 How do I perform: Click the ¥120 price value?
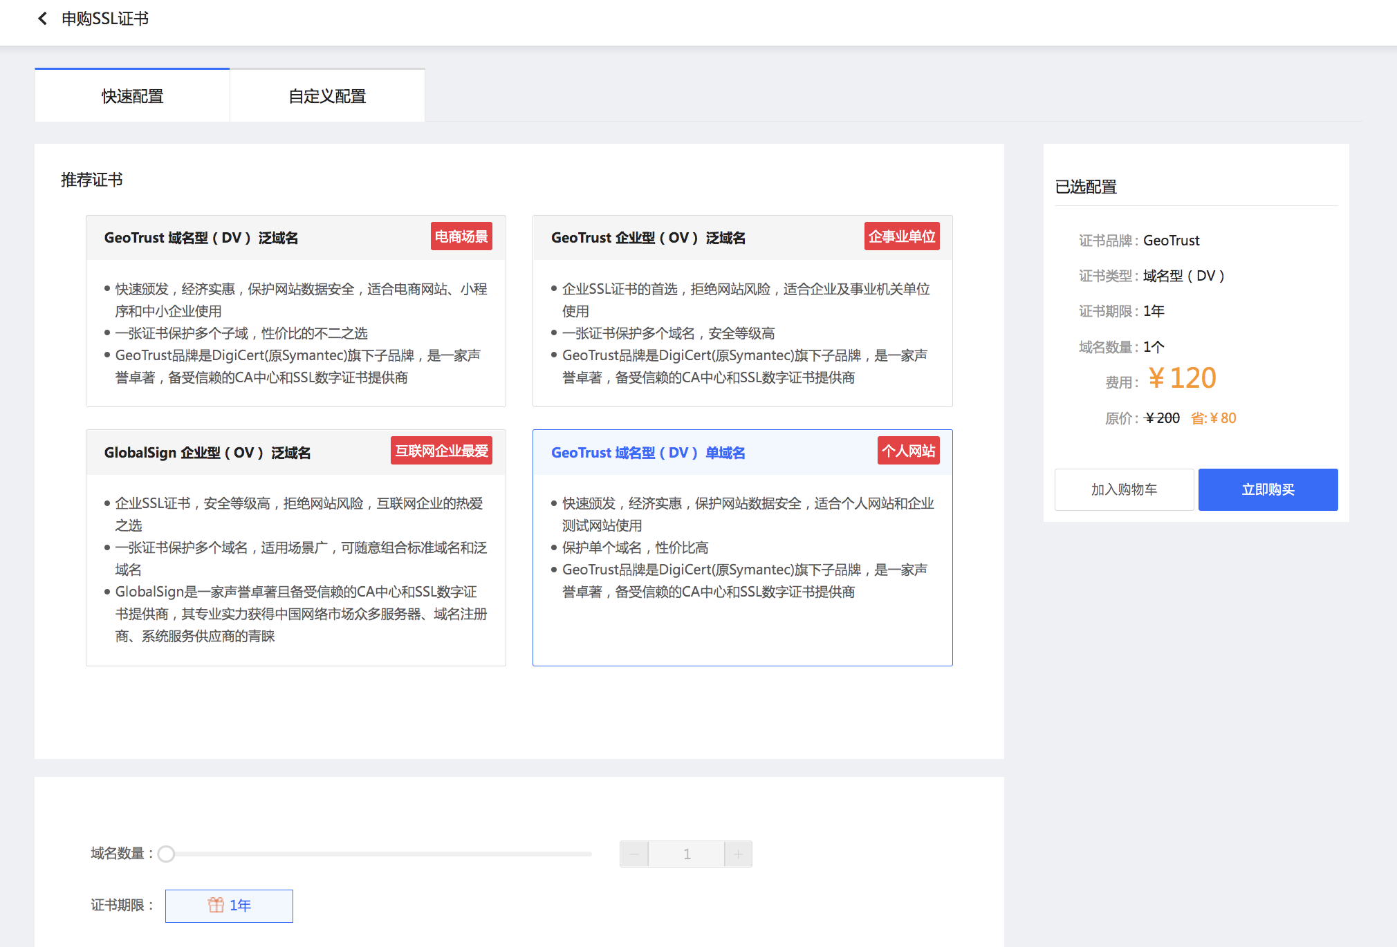pos(1182,378)
